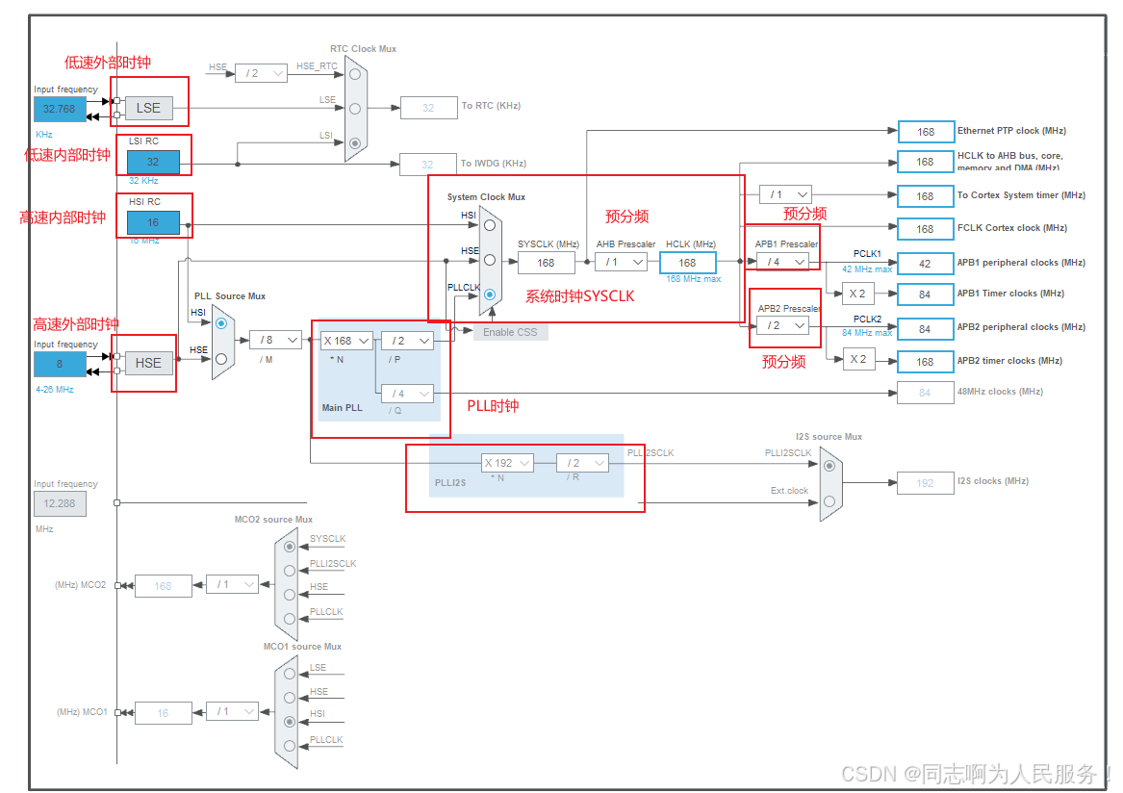Screen dimensions: 1123x793
Task: Click the APB2 timer X 2 multiplier box
Action: [x=858, y=359]
